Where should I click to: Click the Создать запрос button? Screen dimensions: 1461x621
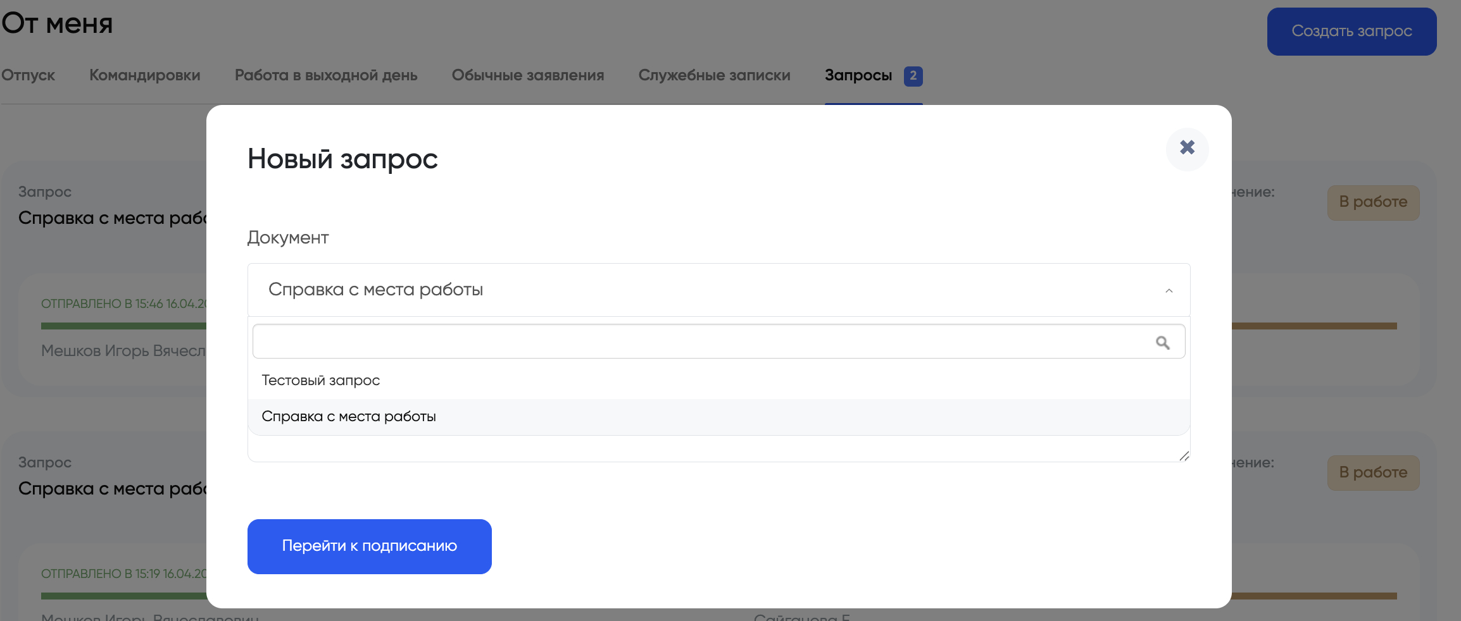pyautogui.click(x=1351, y=32)
